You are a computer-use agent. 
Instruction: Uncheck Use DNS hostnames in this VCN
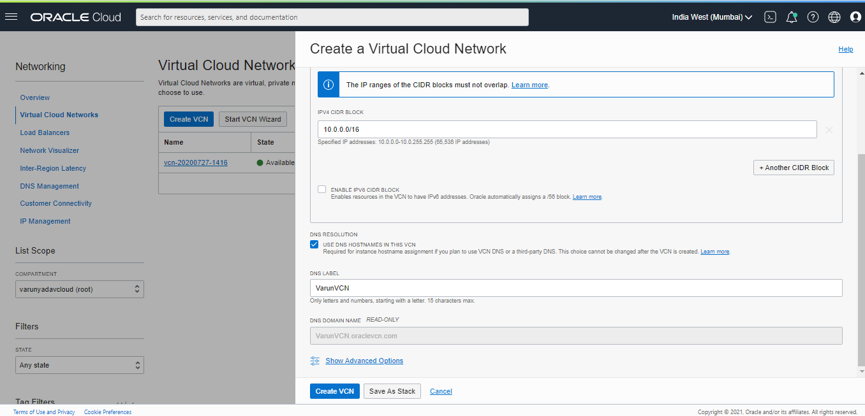coord(314,244)
